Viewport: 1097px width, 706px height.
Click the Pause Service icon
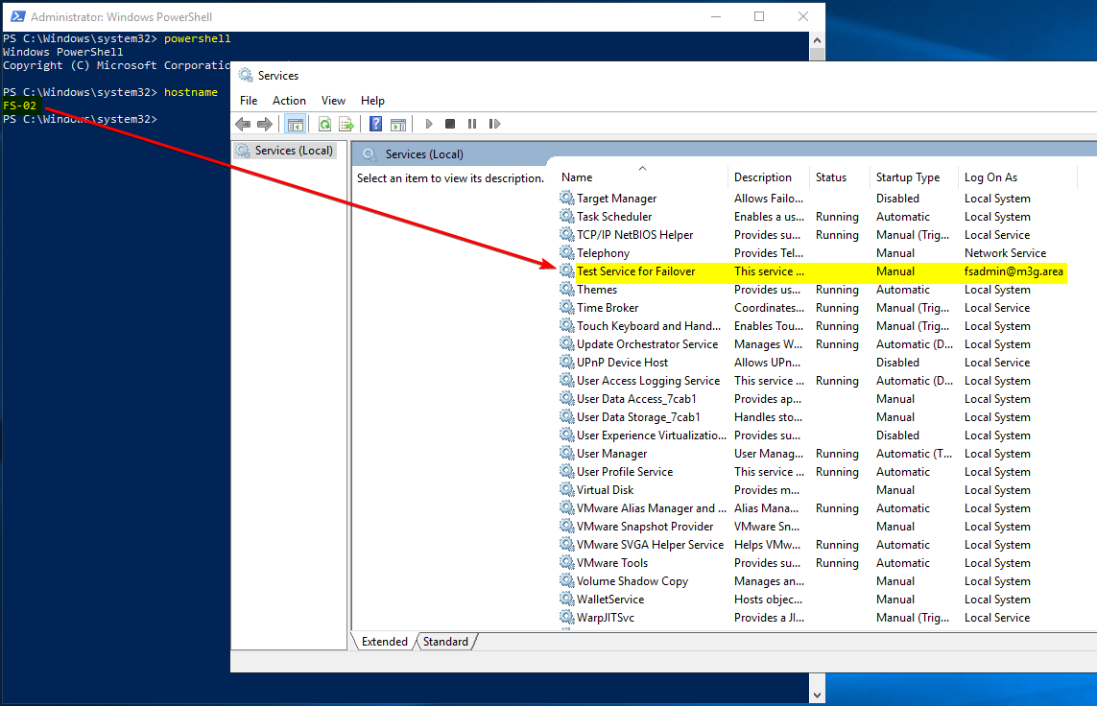(x=472, y=125)
